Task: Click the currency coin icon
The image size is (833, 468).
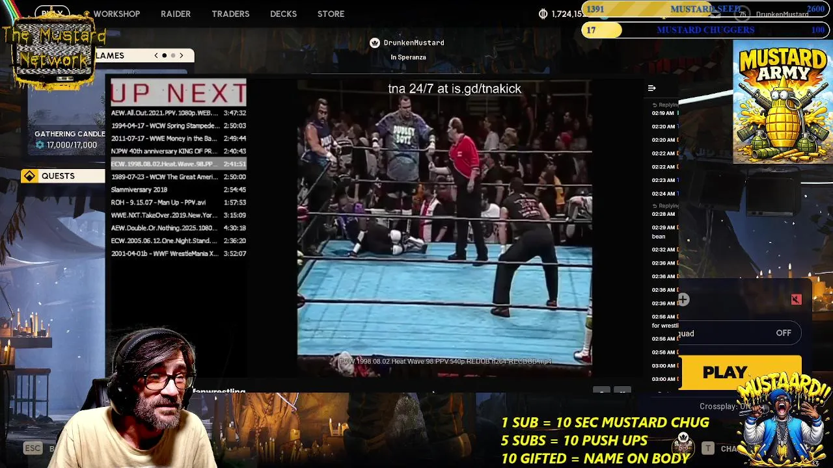Action: [543, 14]
